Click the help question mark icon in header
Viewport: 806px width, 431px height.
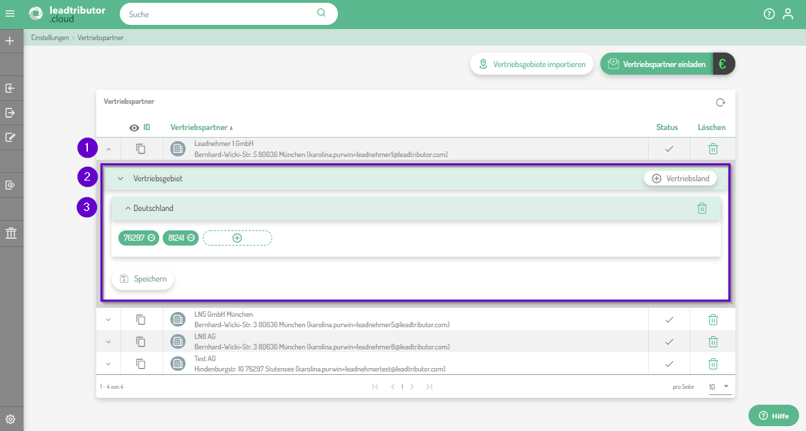click(x=769, y=14)
